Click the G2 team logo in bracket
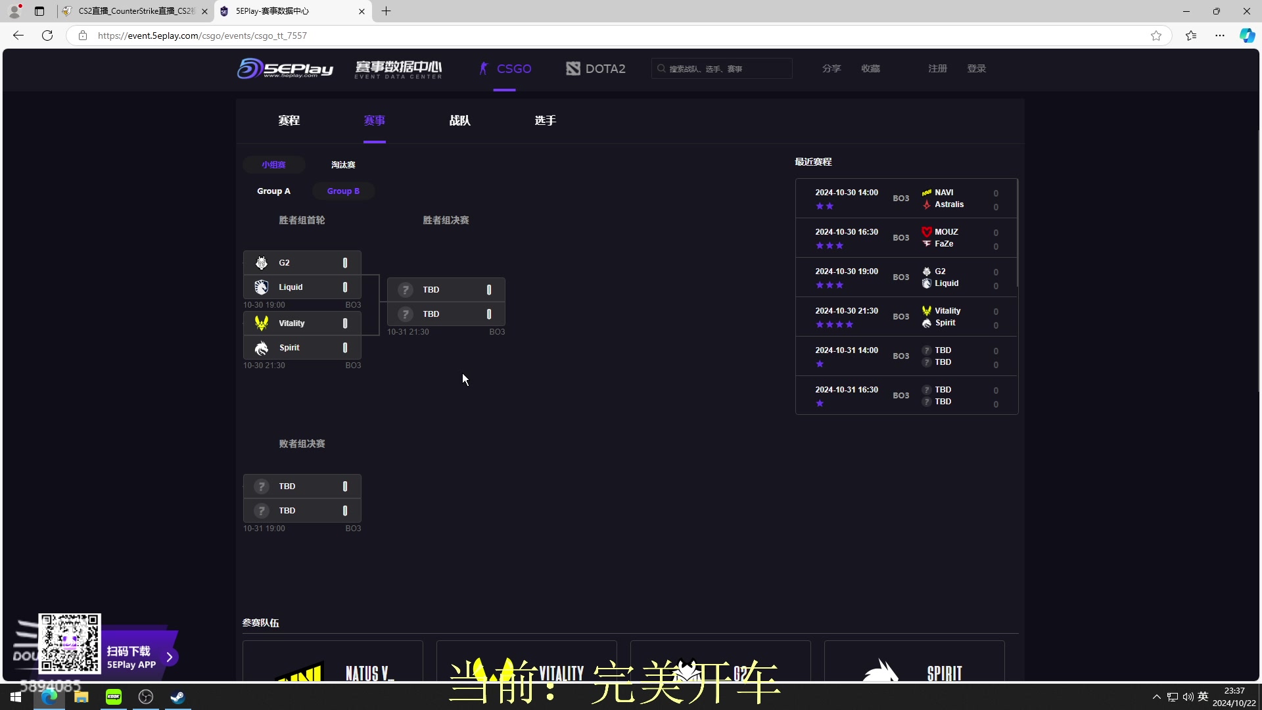 (x=262, y=263)
